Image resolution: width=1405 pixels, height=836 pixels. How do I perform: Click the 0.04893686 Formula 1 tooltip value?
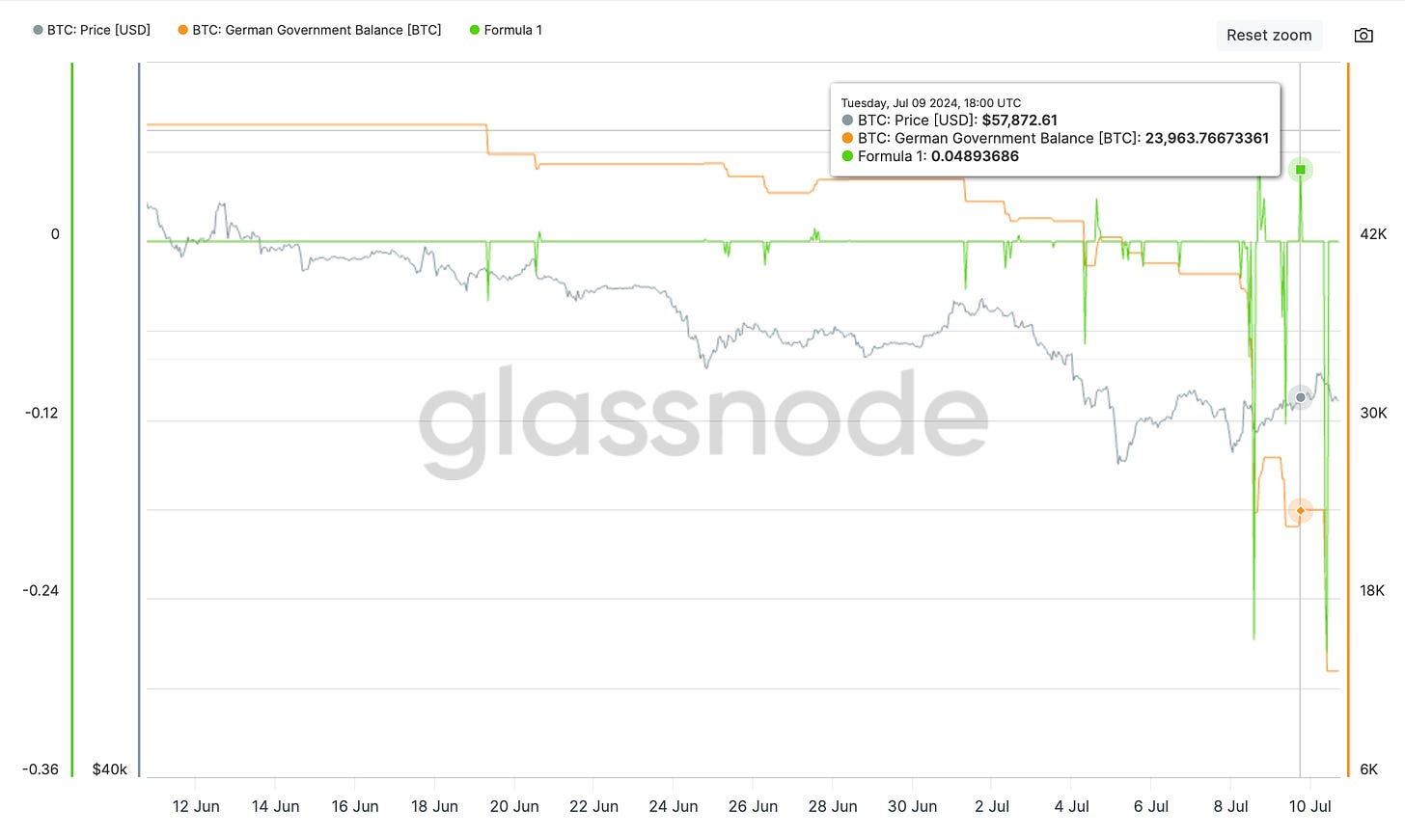975,156
